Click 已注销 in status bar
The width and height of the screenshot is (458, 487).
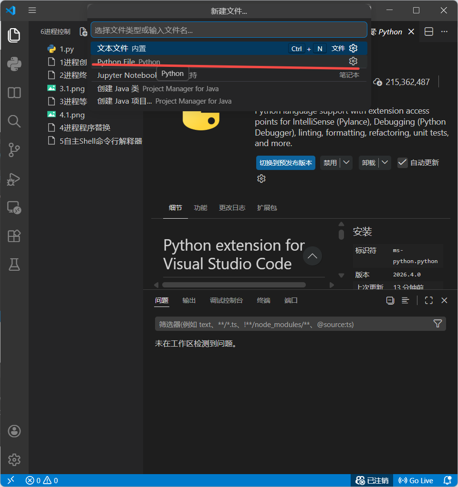(372, 480)
